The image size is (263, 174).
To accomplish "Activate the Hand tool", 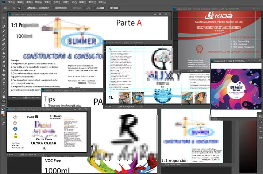I will (4, 96).
